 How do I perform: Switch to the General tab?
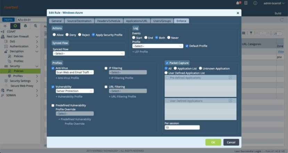coord(56,21)
